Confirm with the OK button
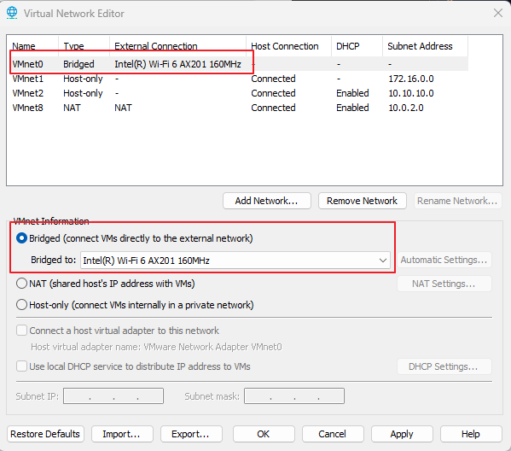This screenshot has height=451, width=511. [264, 434]
